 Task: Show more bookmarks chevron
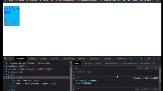click(158, 1)
